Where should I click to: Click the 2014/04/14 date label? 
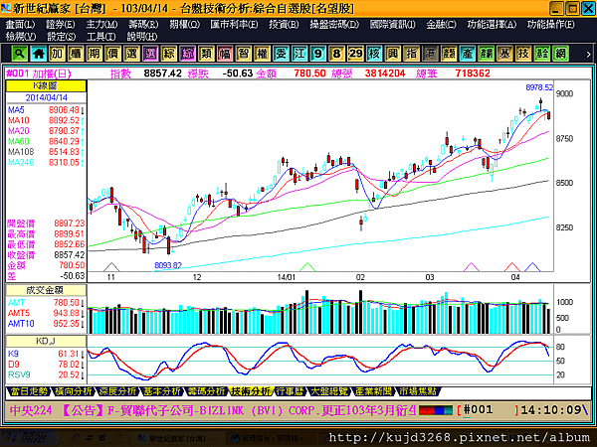tap(46, 97)
